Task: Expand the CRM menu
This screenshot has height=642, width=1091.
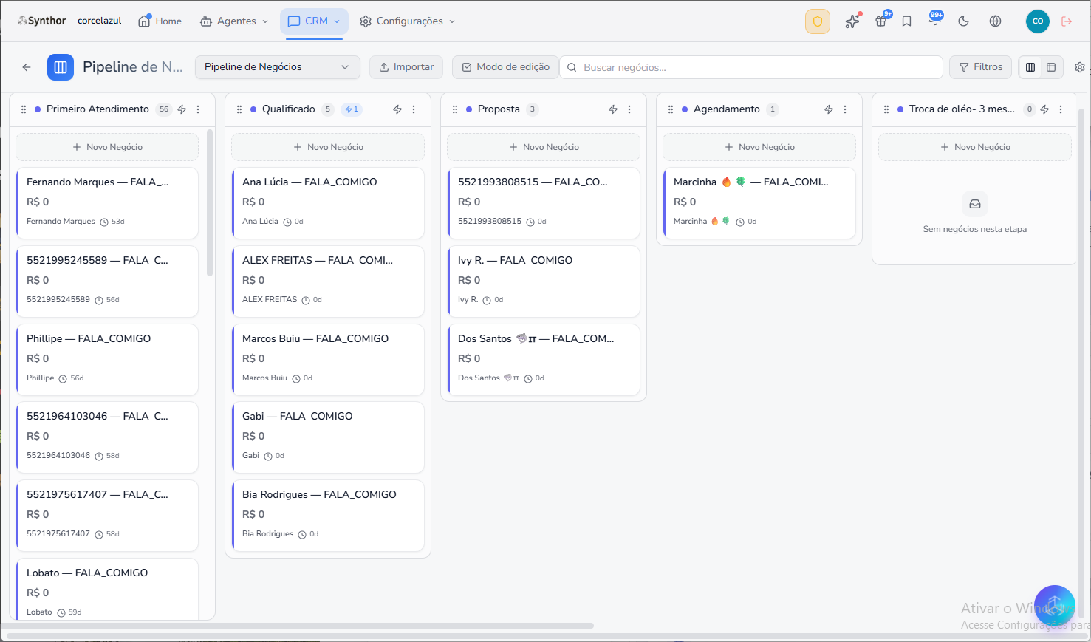Action: click(314, 21)
